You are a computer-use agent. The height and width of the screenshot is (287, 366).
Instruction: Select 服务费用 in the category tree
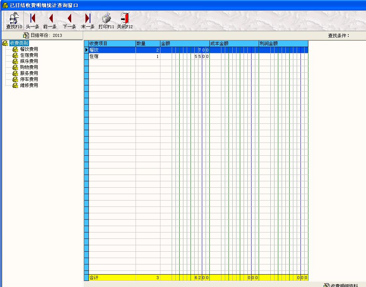coord(29,73)
